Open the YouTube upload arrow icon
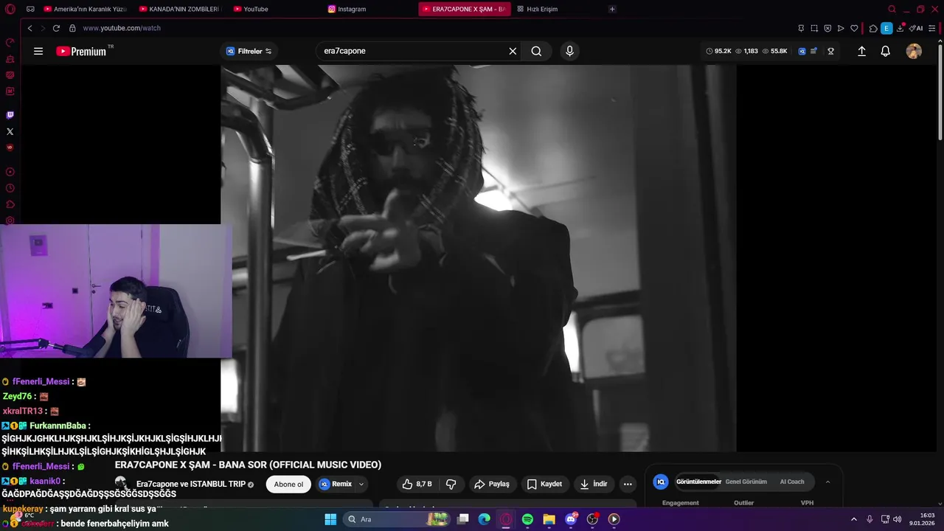The image size is (944, 531). pos(861,51)
